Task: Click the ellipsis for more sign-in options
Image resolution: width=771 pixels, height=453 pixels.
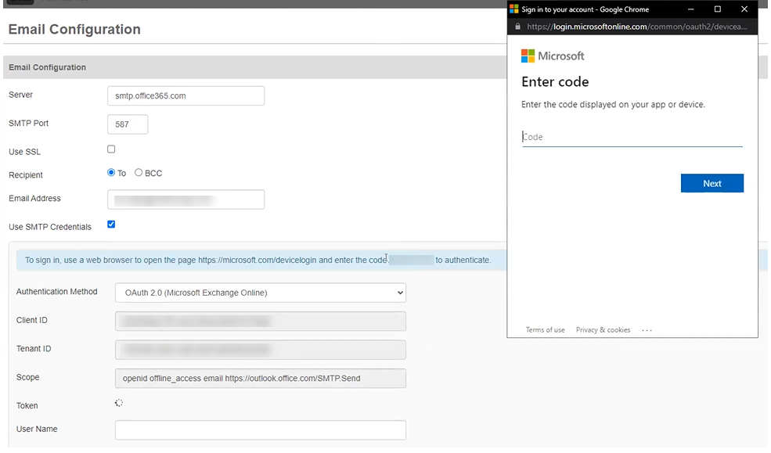Action: (647, 329)
